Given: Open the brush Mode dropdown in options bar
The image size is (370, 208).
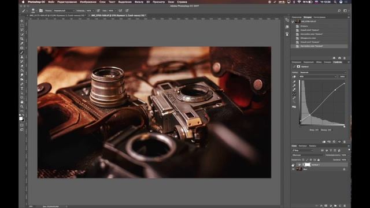Looking at the screenshot, I should pyautogui.click(x=64, y=10).
